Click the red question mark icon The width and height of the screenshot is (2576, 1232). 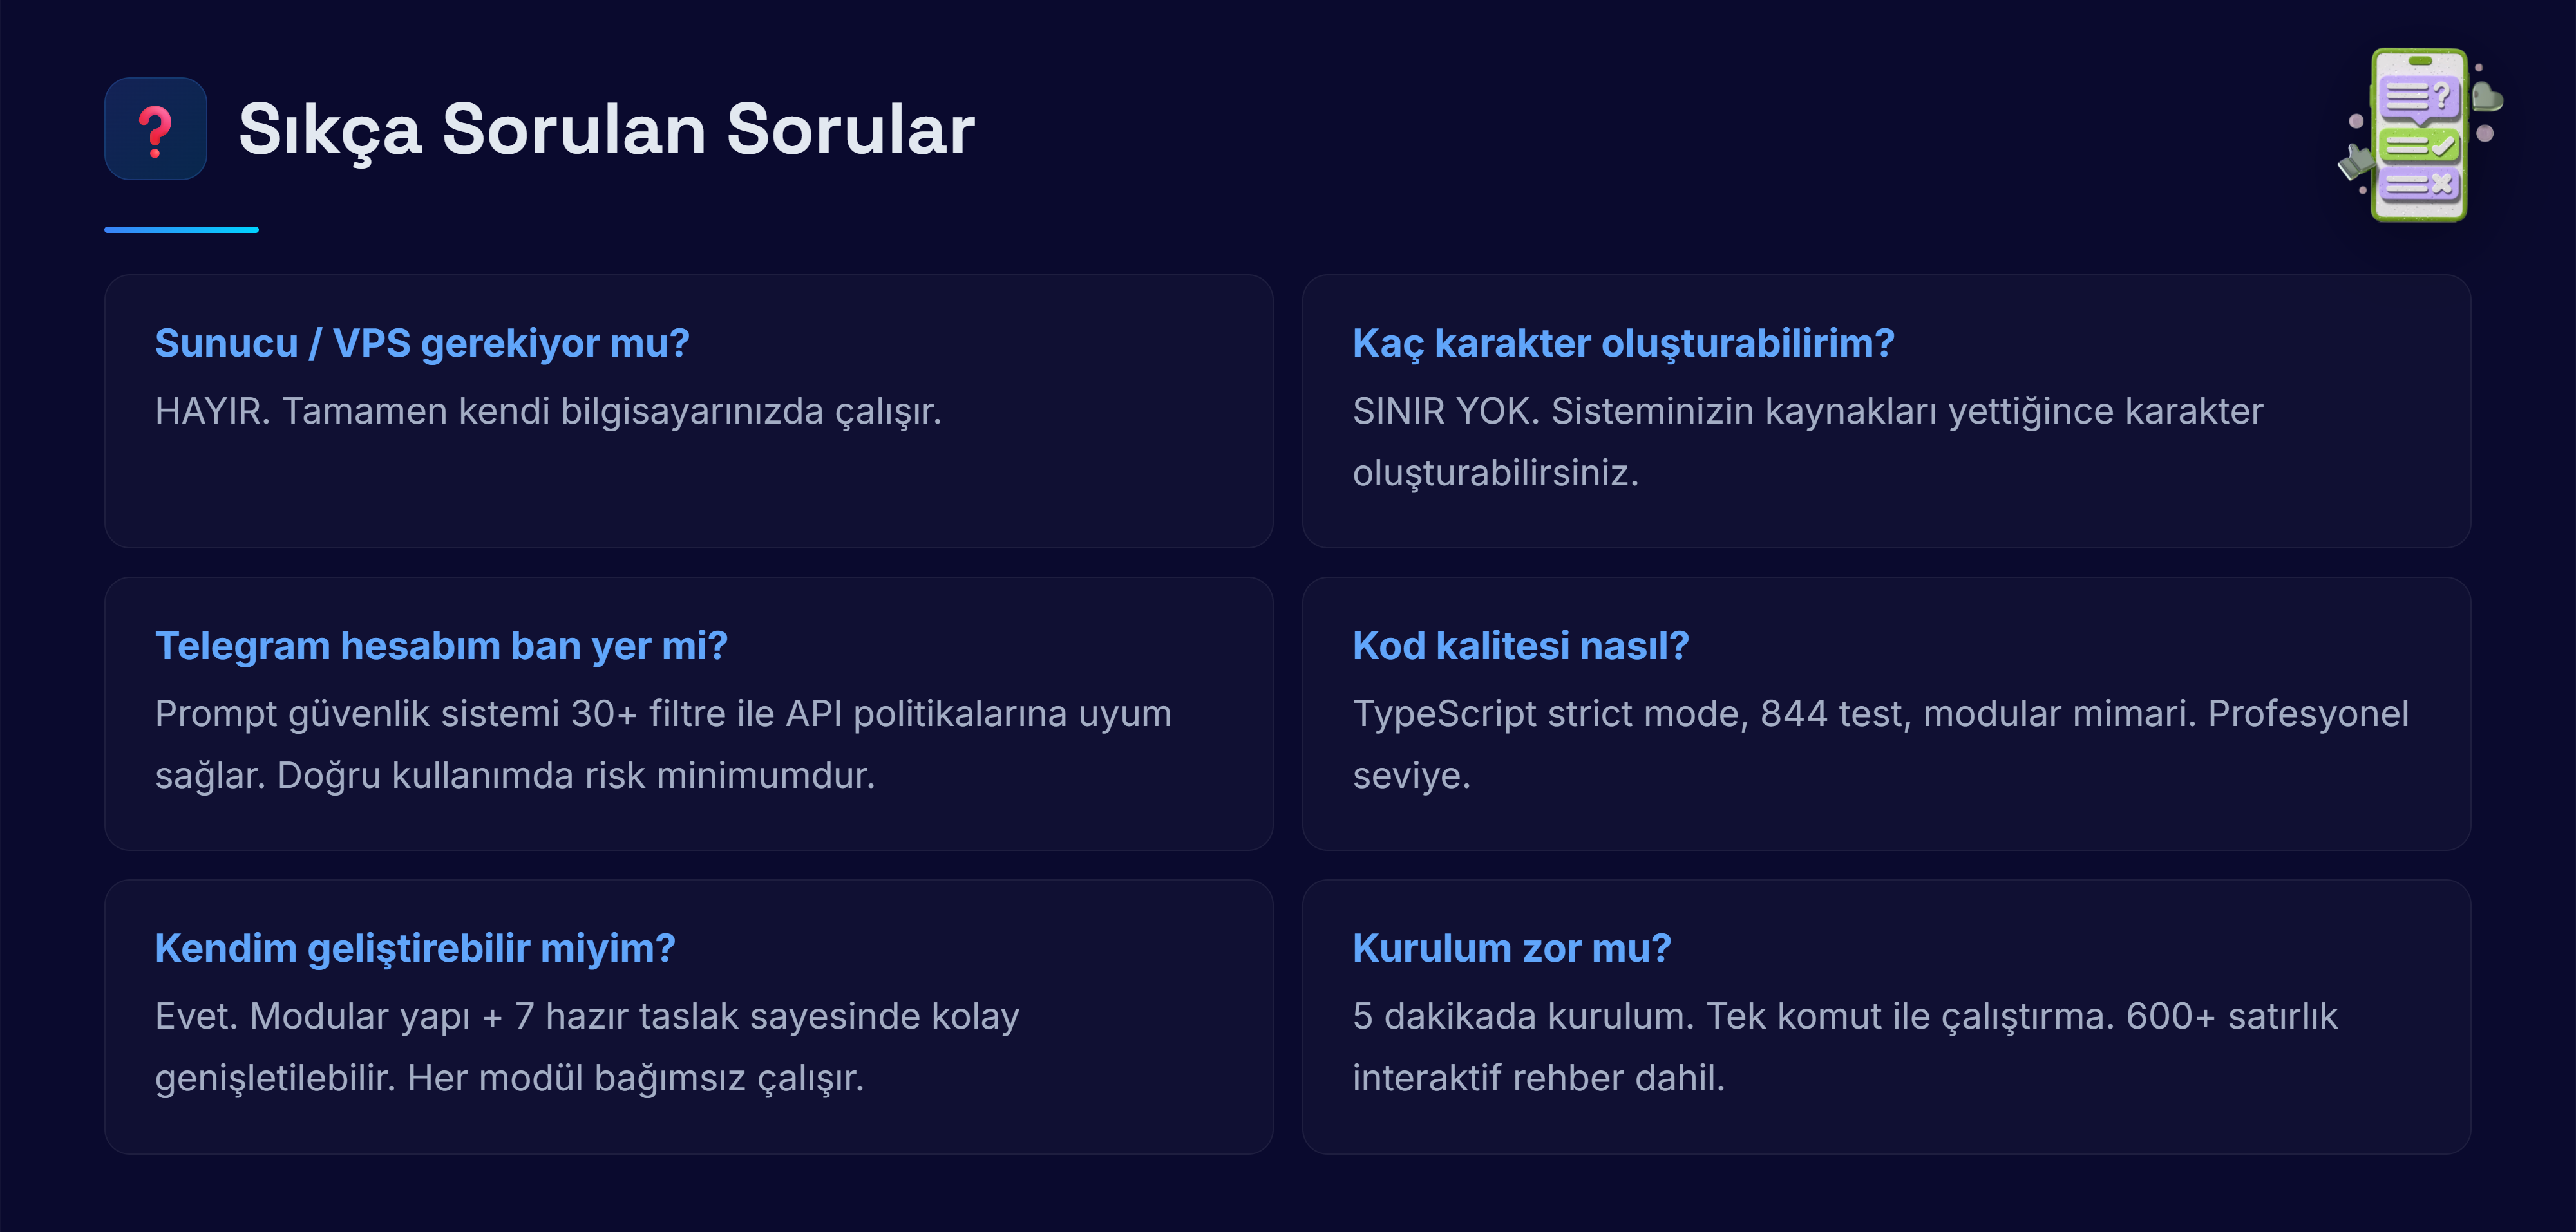pos(155,130)
